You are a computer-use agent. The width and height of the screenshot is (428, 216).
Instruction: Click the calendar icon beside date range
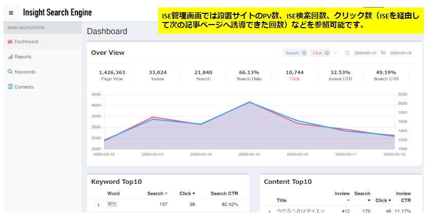coord(347,53)
